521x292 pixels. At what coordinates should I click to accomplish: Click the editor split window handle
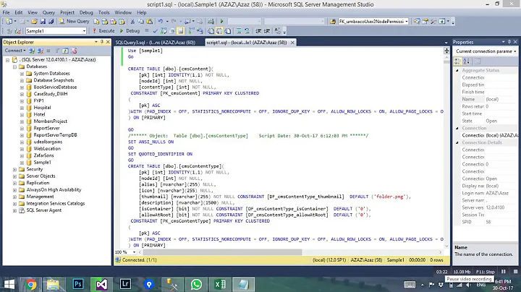[446, 51]
